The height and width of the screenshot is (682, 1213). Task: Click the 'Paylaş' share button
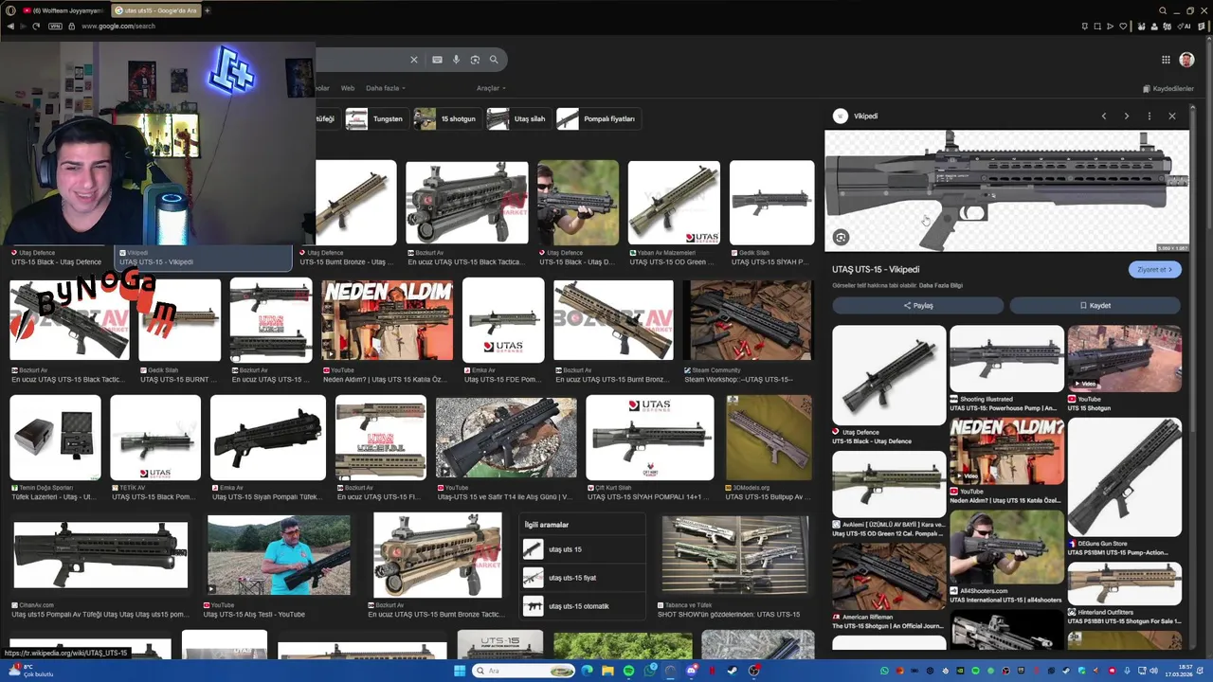(917, 305)
